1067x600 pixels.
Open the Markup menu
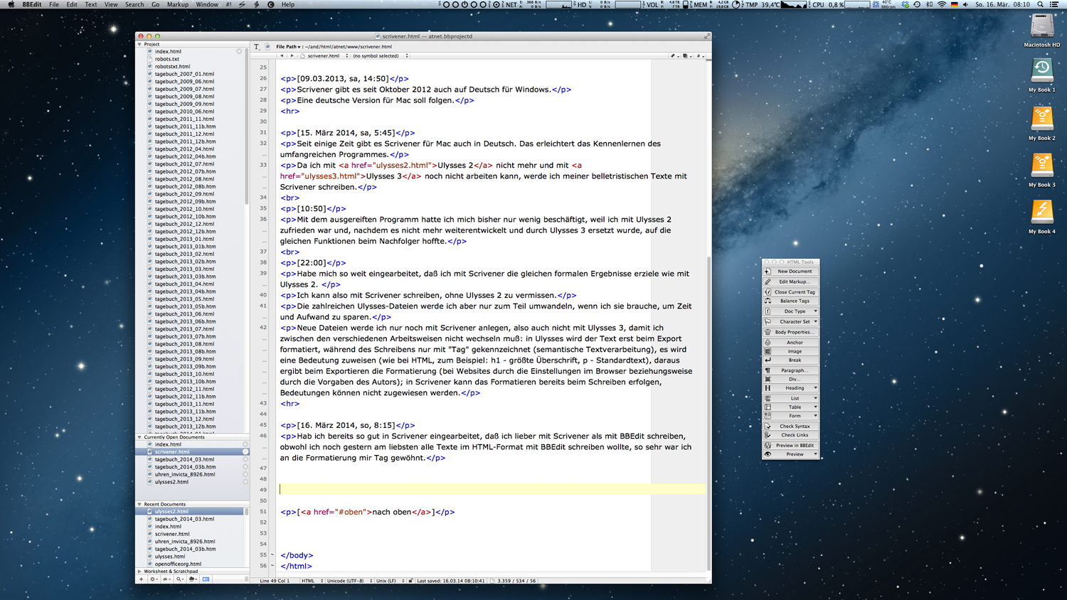(177, 4)
